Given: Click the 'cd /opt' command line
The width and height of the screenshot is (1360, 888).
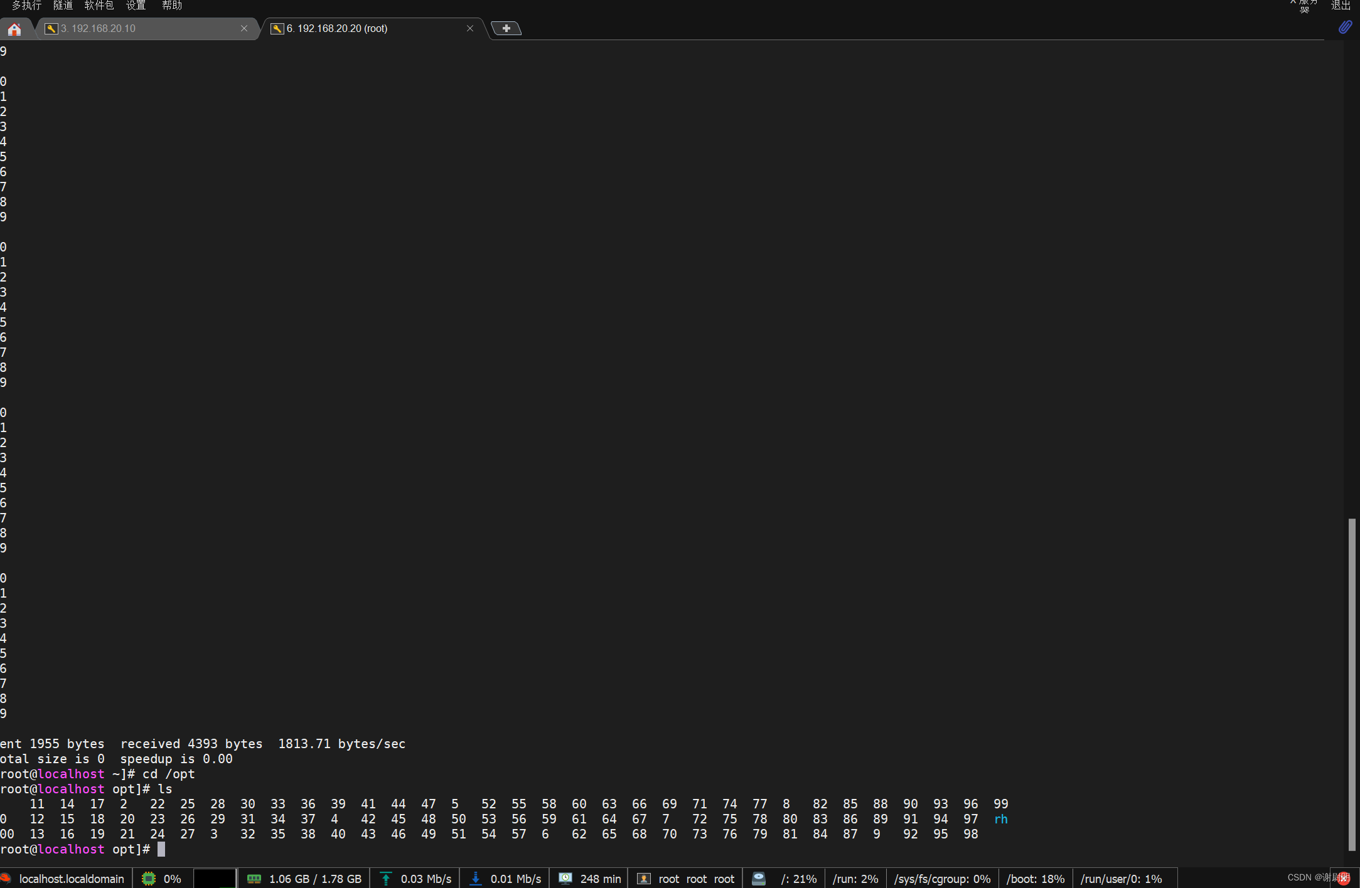Looking at the screenshot, I should (169, 774).
